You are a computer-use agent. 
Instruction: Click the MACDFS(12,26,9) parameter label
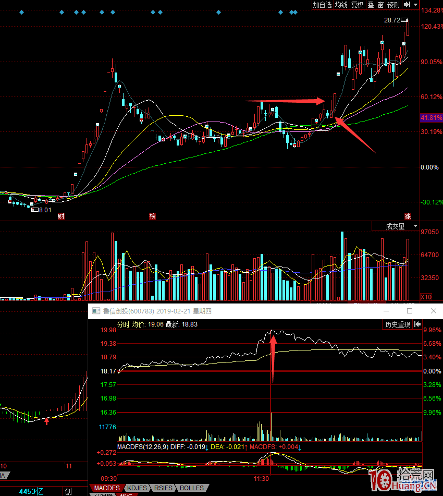pyautogui.click(x=143, y=447)
